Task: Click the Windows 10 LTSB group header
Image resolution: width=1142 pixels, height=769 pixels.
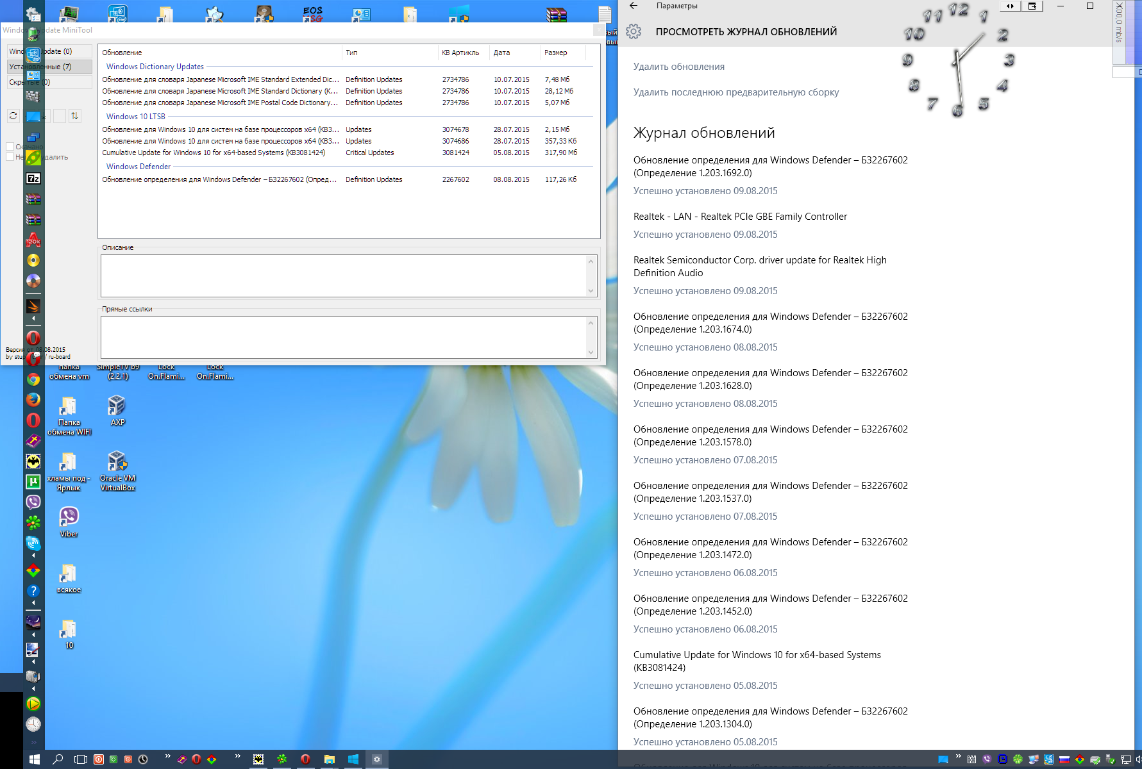Action: coord(136,117)
